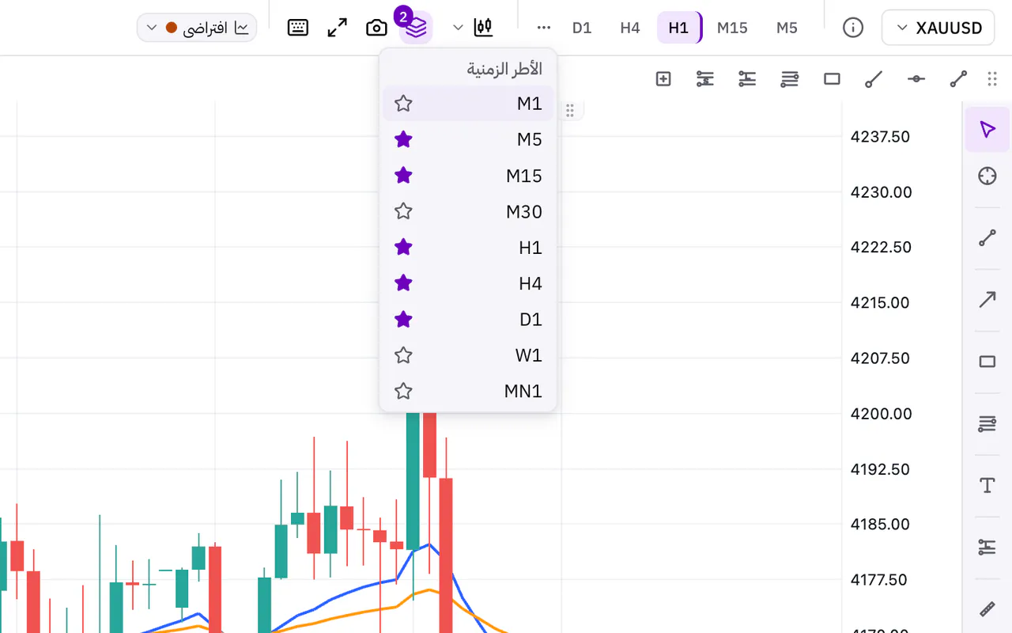This screenshot has height=633, width=1012.
Task: Choose M1 in the timeframes menu
Action: tap(468, 104)
